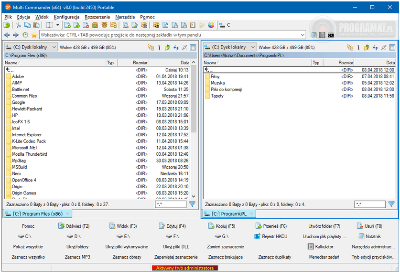Viewport: 400px width, 272px height.
Task: Click the drive C button in toolbar
Action: [225, 25]
